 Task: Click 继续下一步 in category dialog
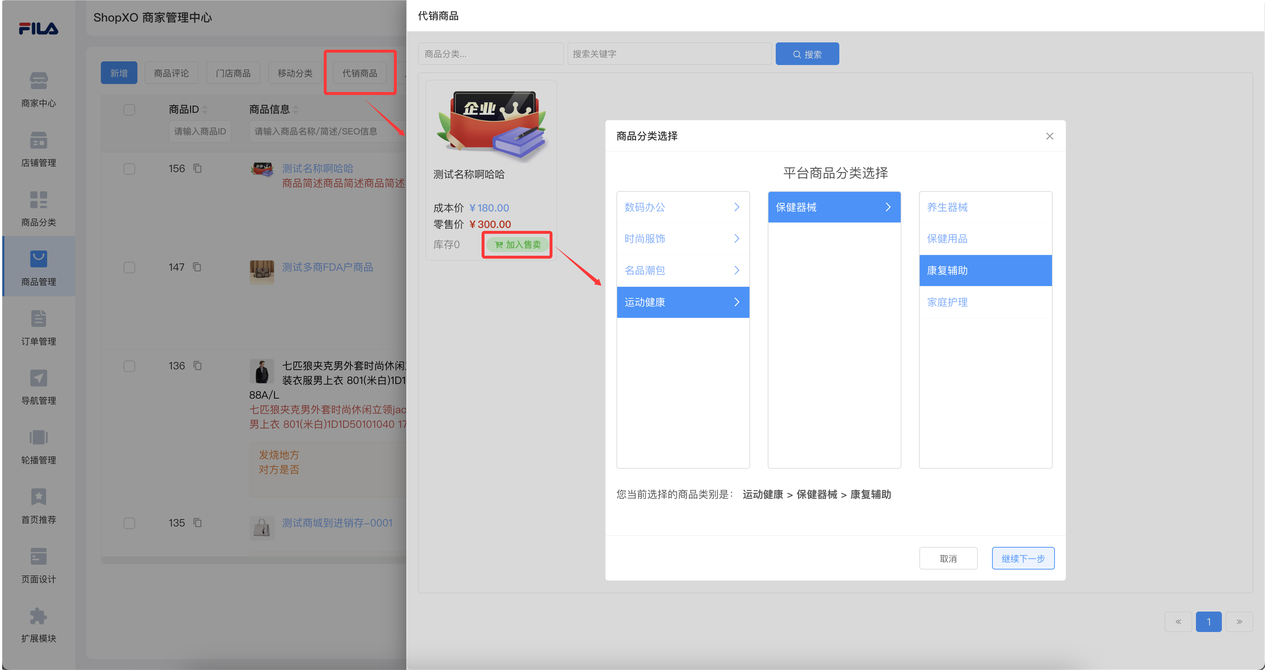tap(1023, 558)
